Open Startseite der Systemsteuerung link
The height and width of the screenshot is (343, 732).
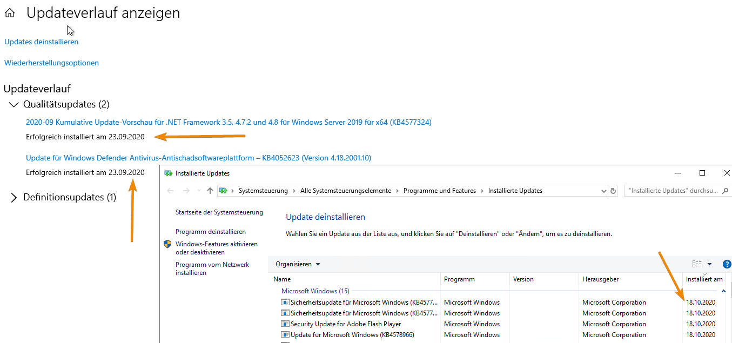[x=219, y=212]
